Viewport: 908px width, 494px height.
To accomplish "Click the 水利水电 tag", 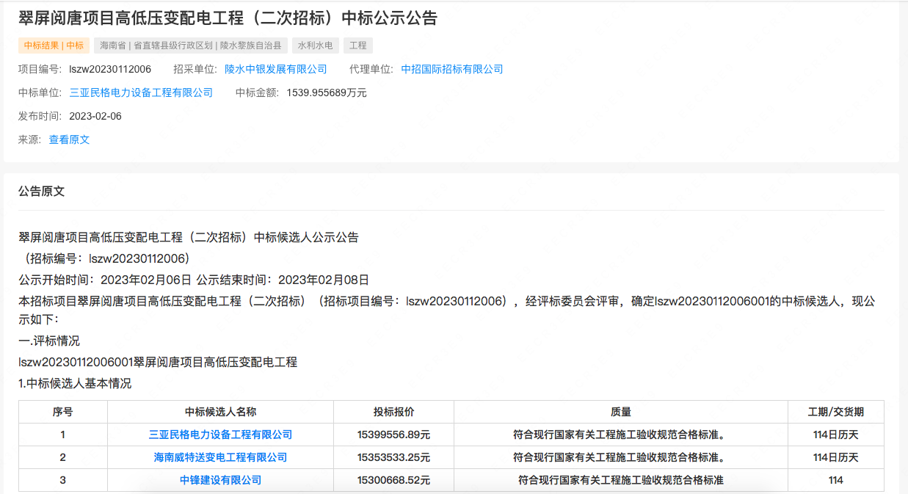I will [x=316, y=46].
